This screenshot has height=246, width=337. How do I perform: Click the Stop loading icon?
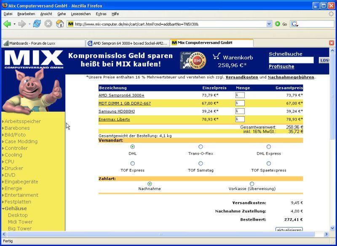pyautogui.click(x=48, y=24)
